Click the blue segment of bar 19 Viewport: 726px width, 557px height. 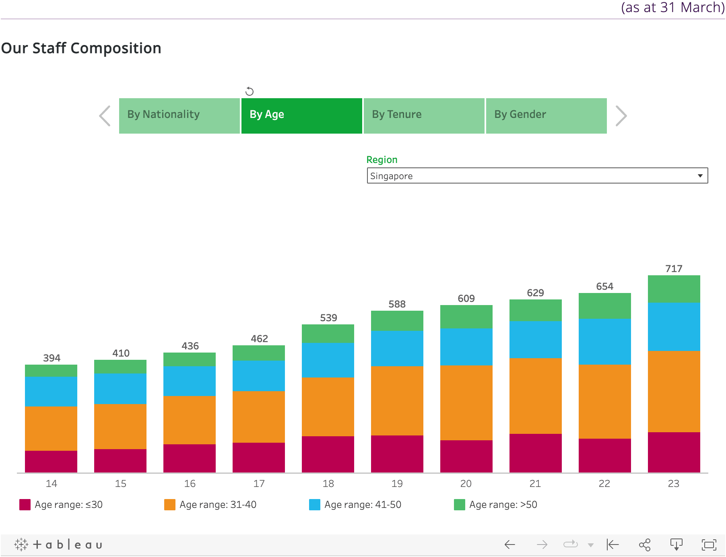click(x=397, y=349)
